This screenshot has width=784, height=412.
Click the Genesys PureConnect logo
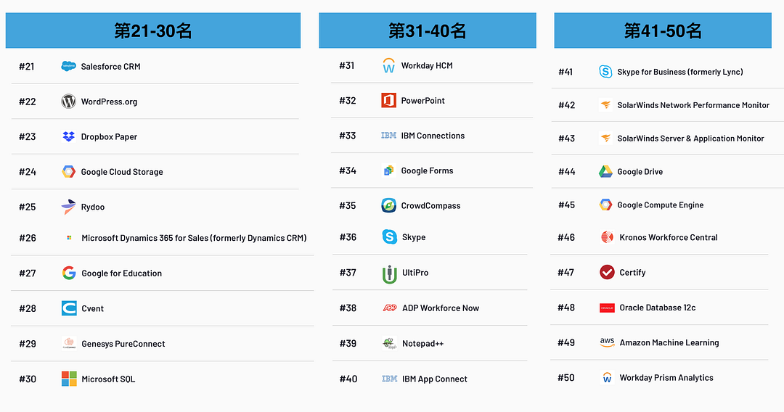(x=69, y=343)
